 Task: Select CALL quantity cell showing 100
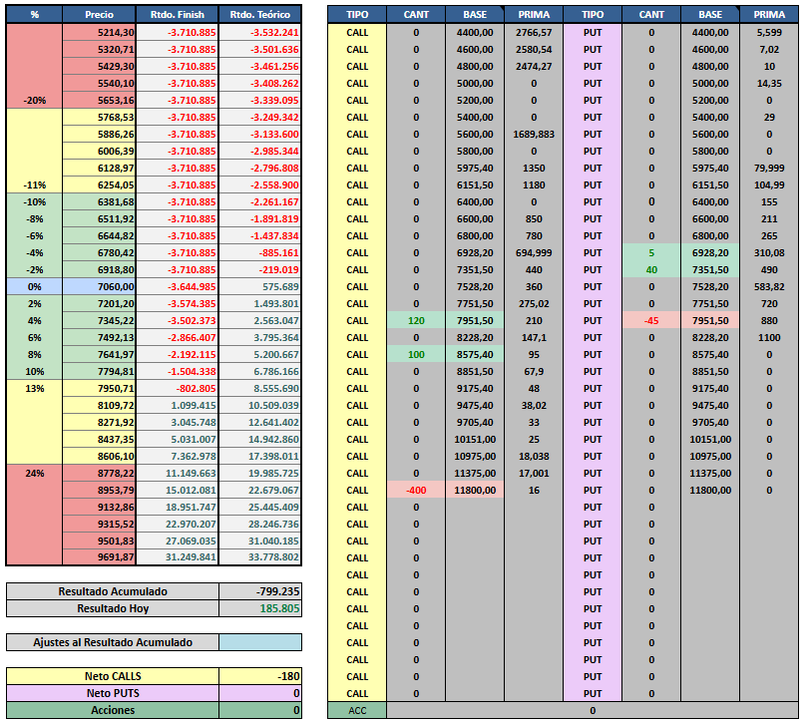[x=416, y=354]
